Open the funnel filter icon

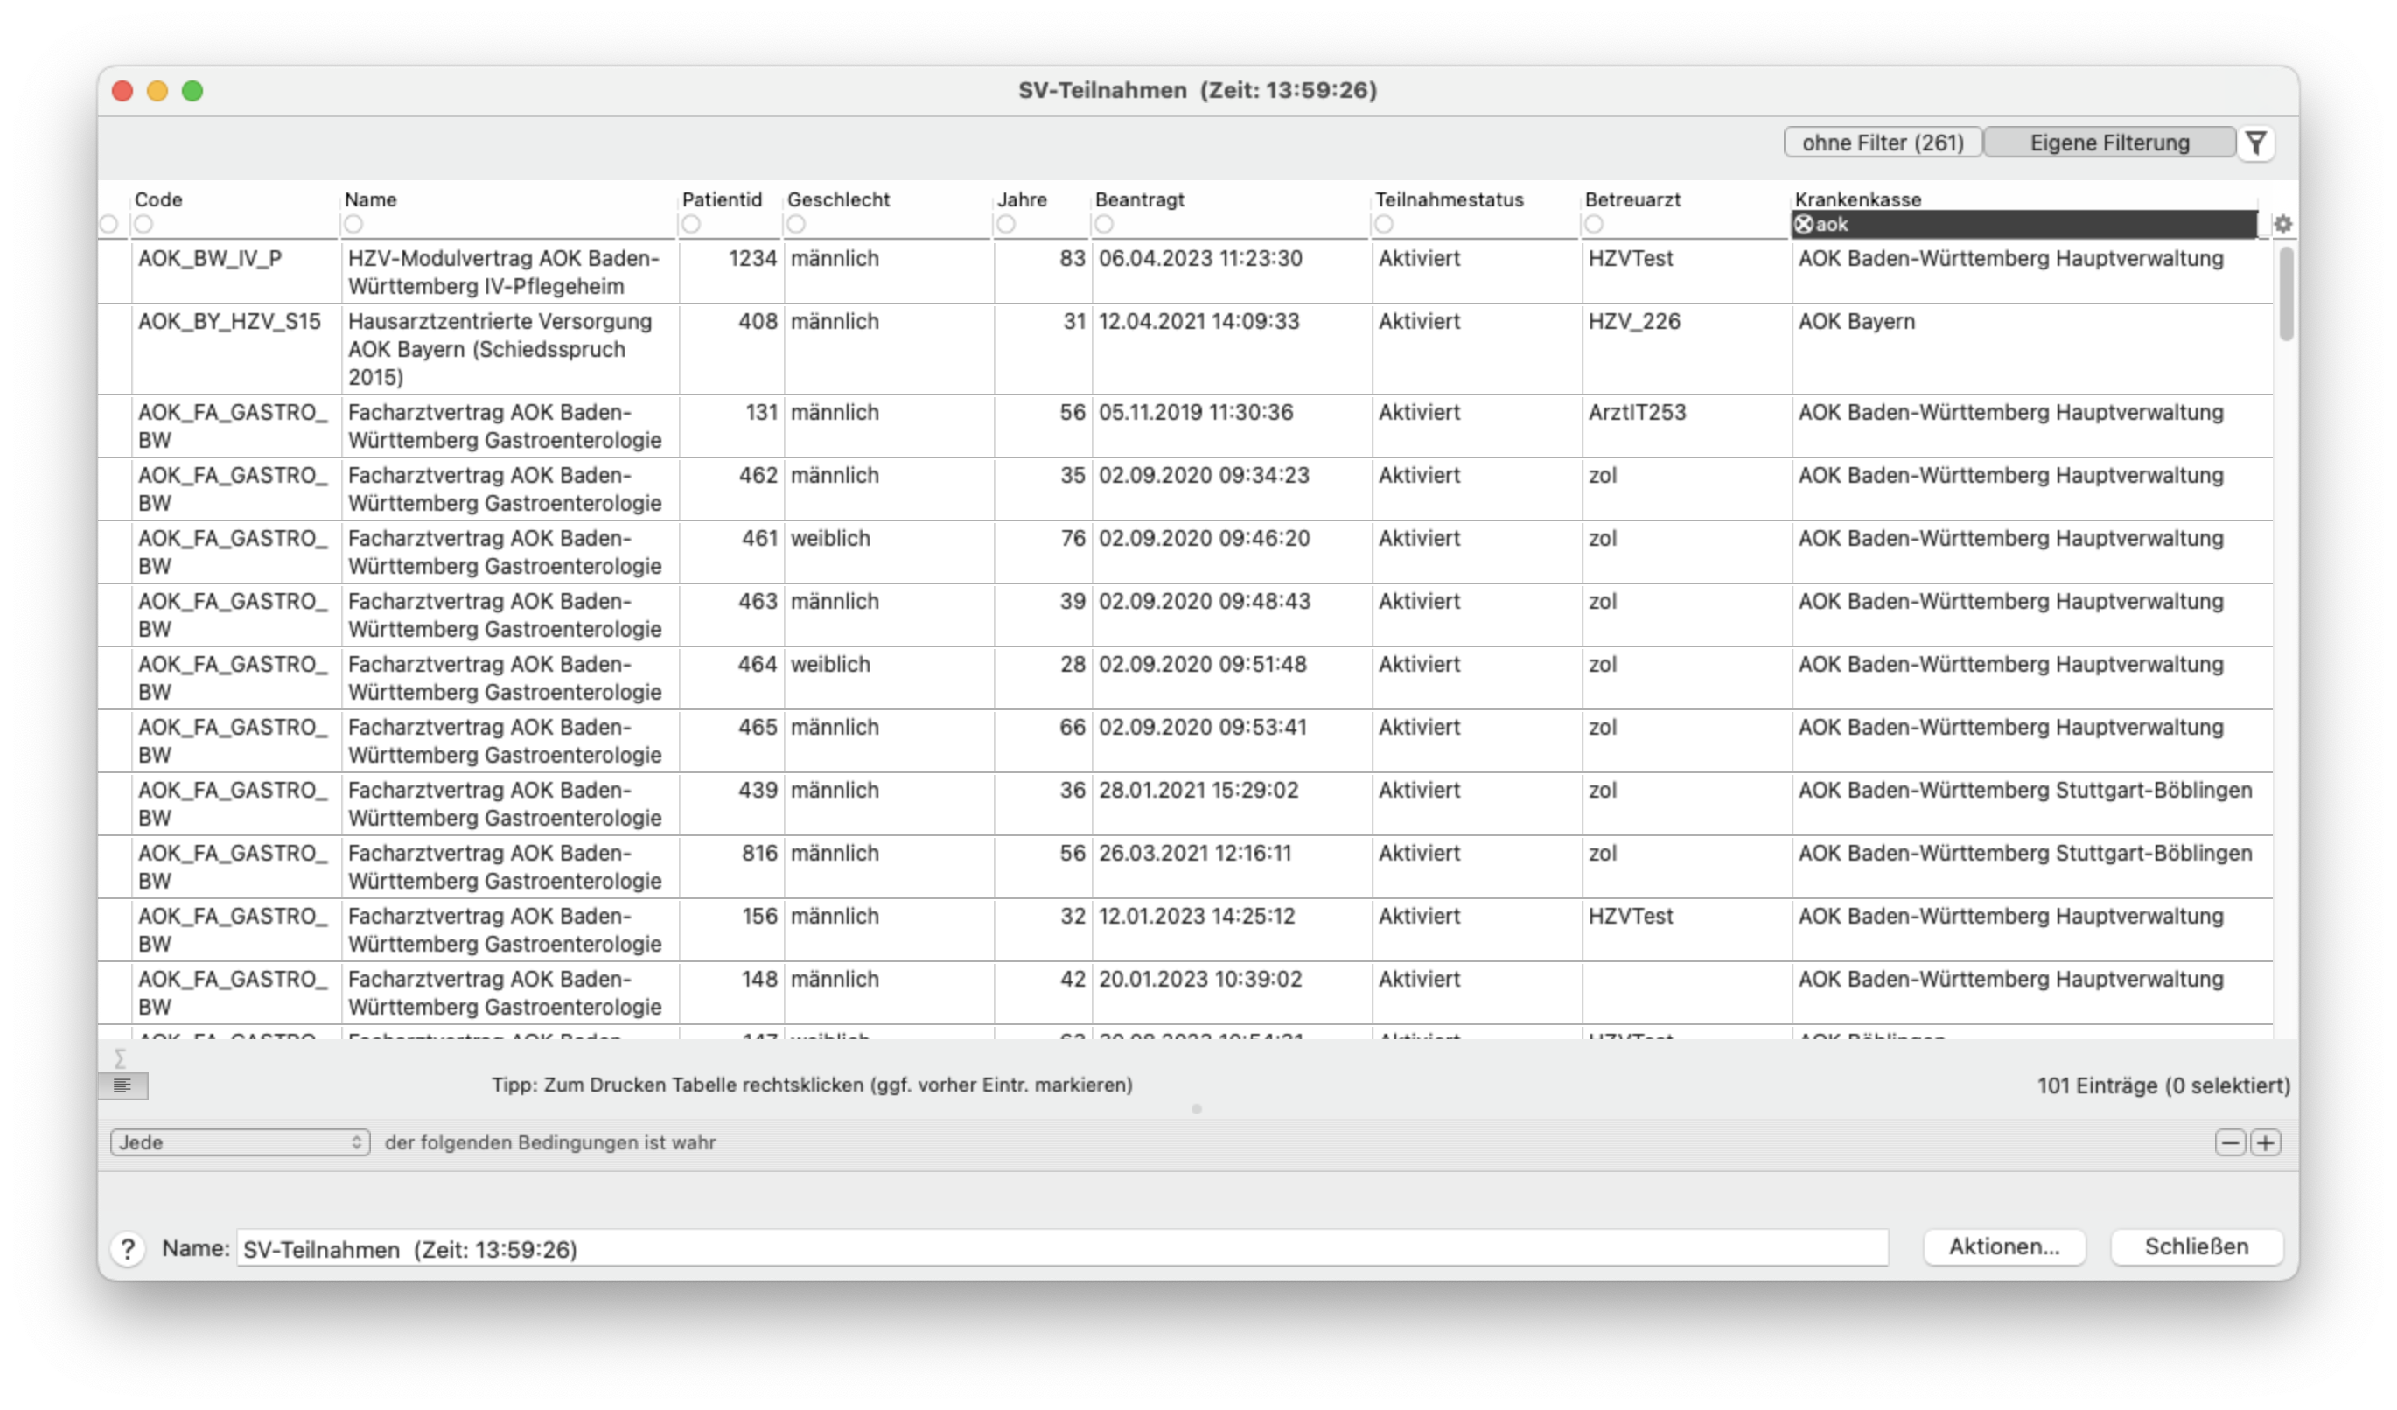coord(2255,143)
